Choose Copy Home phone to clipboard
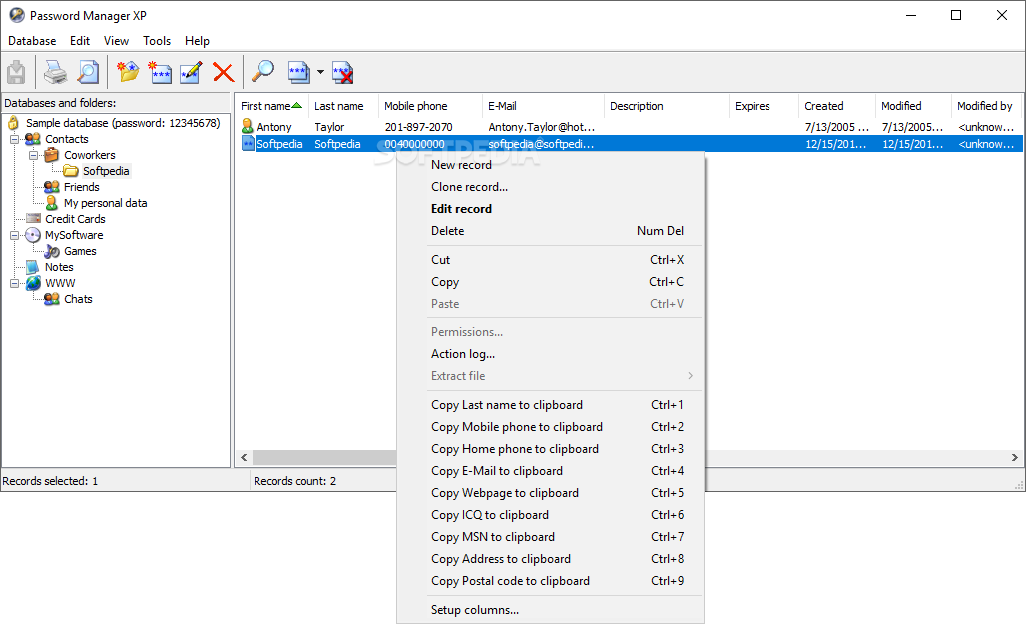Screen dimensions: 1026x624 [x=550, y=449]
